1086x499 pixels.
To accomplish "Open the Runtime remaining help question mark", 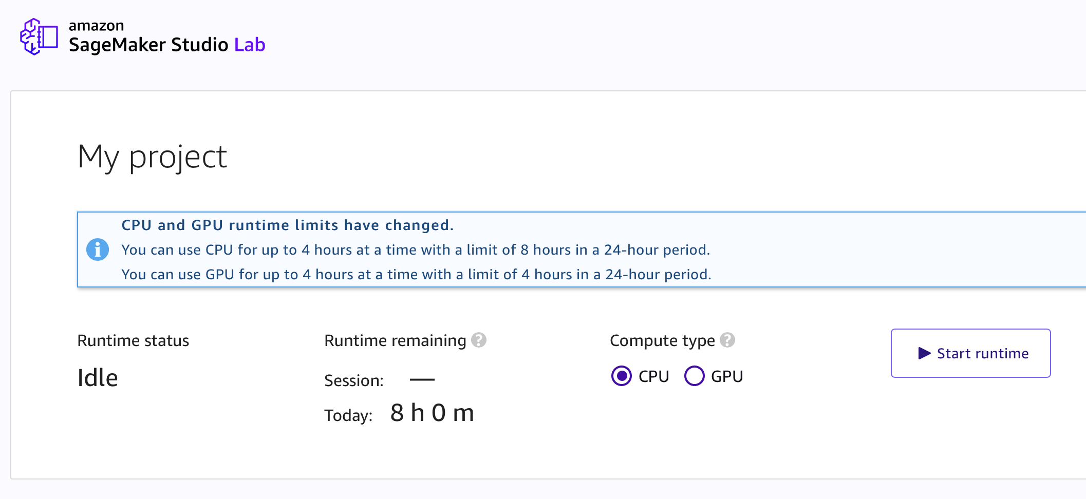I will coord(479,340).
